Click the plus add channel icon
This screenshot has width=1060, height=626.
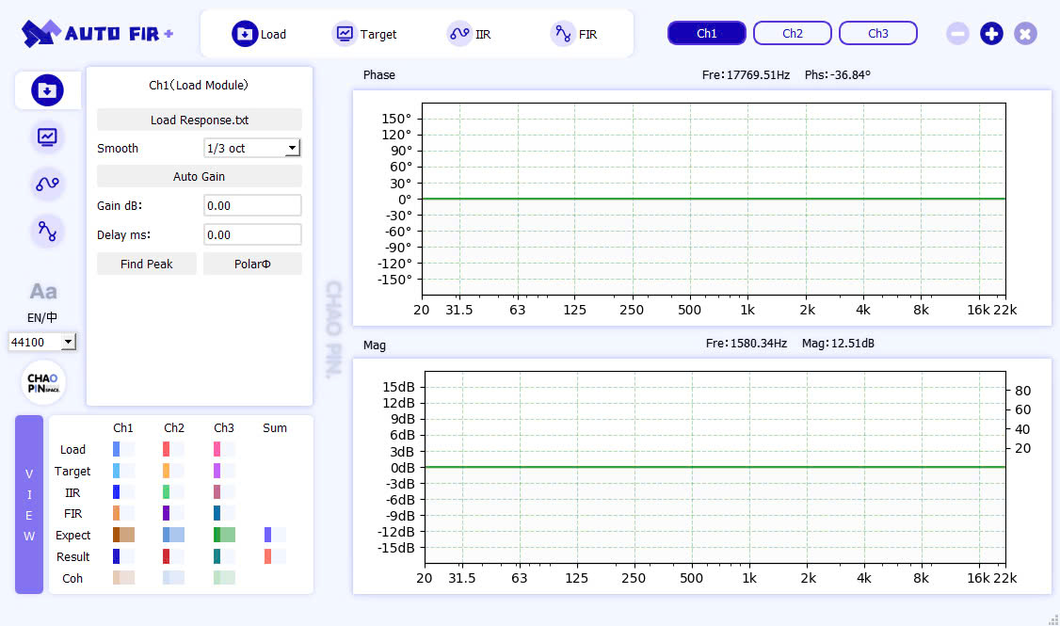click(x=991, y=34)
